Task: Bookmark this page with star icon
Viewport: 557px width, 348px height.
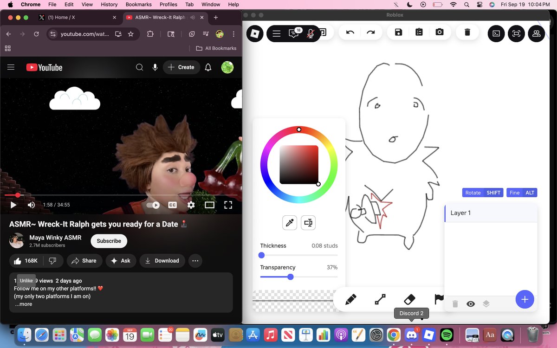Action: 131,34
